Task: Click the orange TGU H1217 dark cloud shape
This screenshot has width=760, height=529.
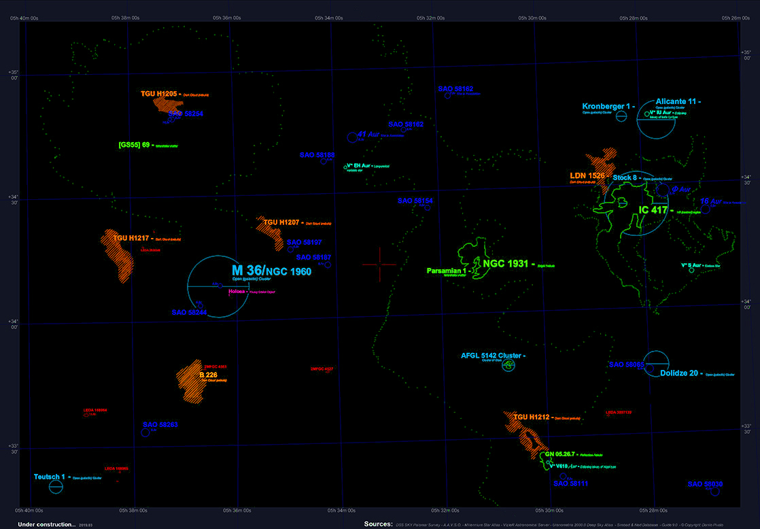Action: click(x=118, y=255)
